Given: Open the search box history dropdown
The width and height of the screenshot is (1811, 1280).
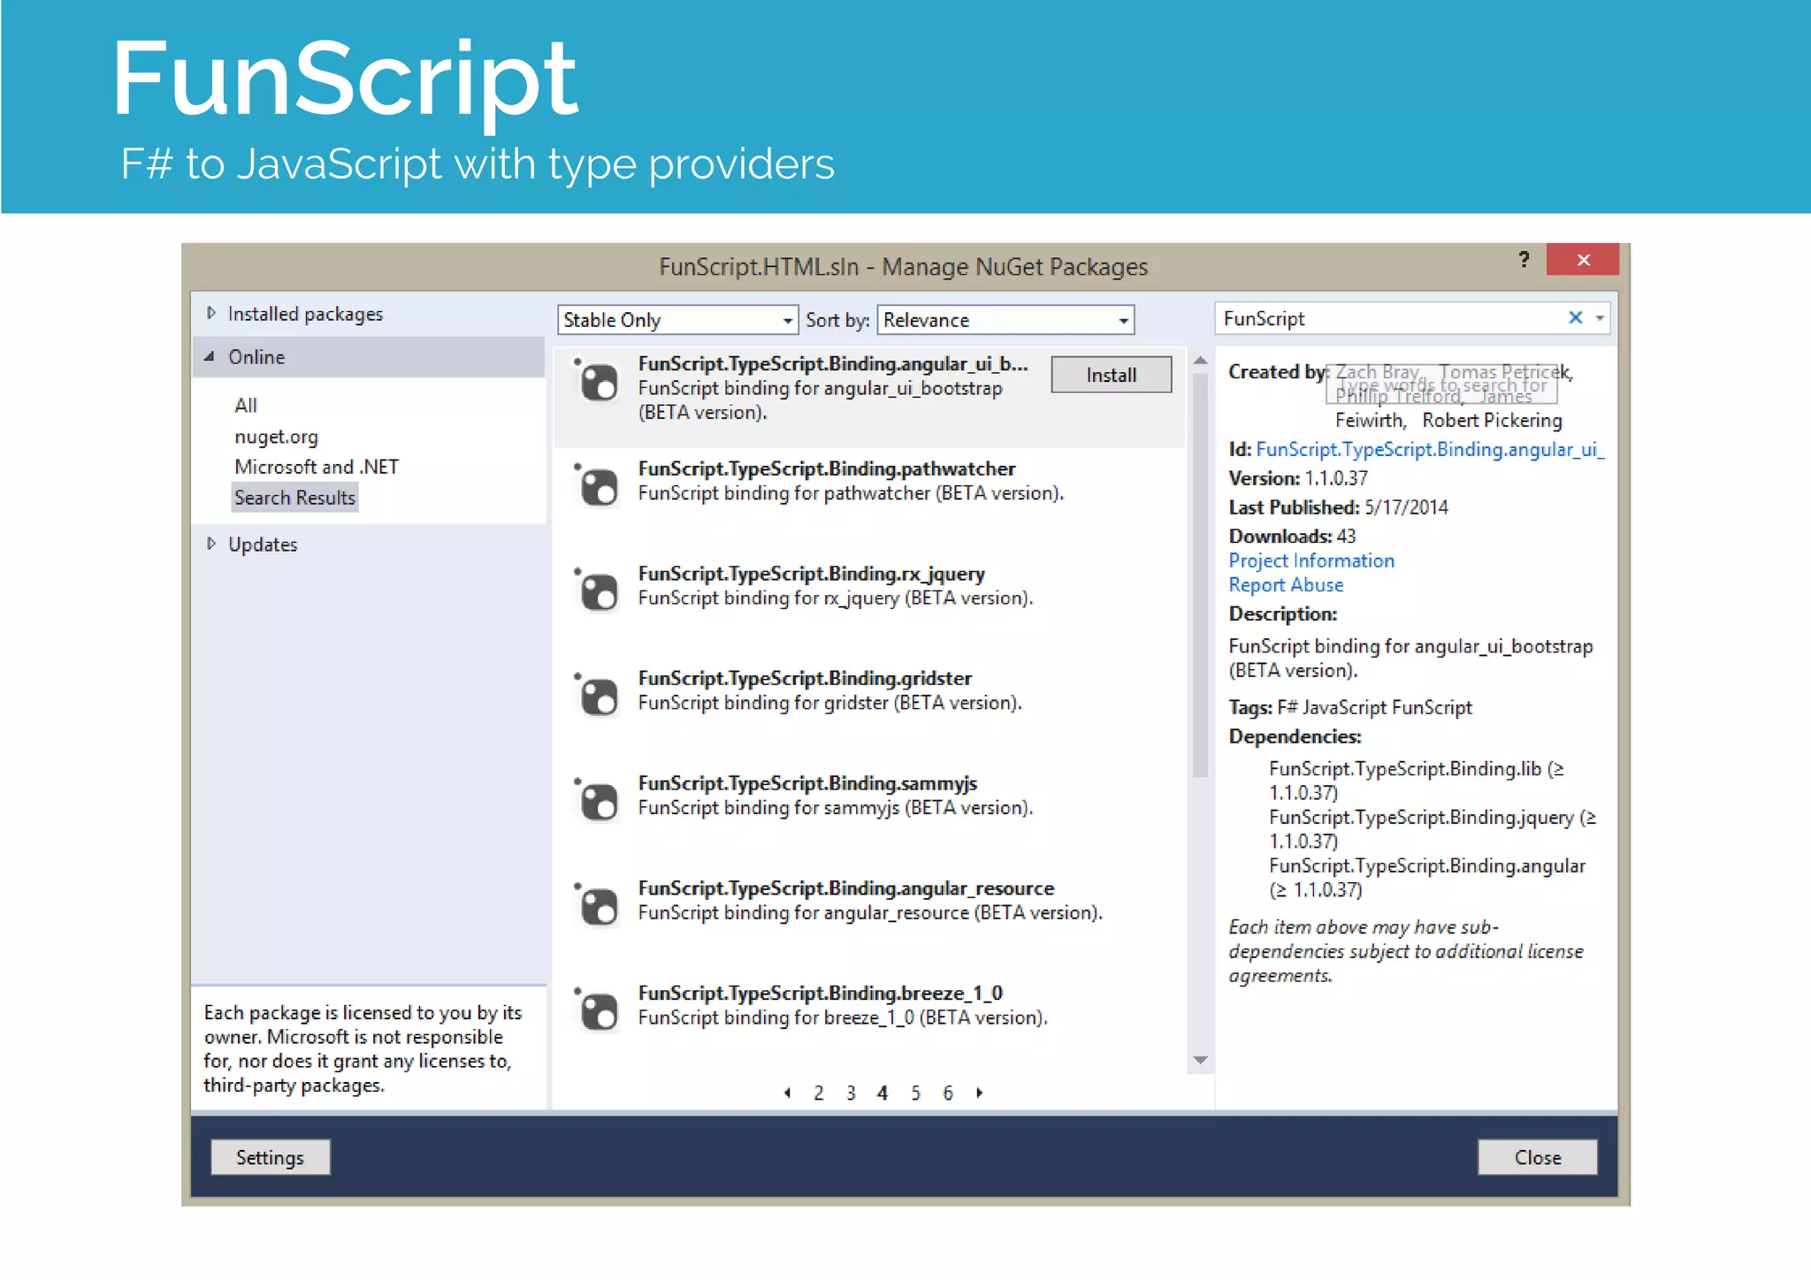Looking at the screenshot, I should 1600,318.
